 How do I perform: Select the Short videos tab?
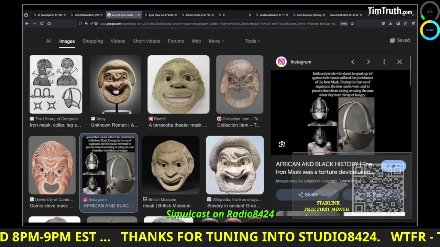146,41
